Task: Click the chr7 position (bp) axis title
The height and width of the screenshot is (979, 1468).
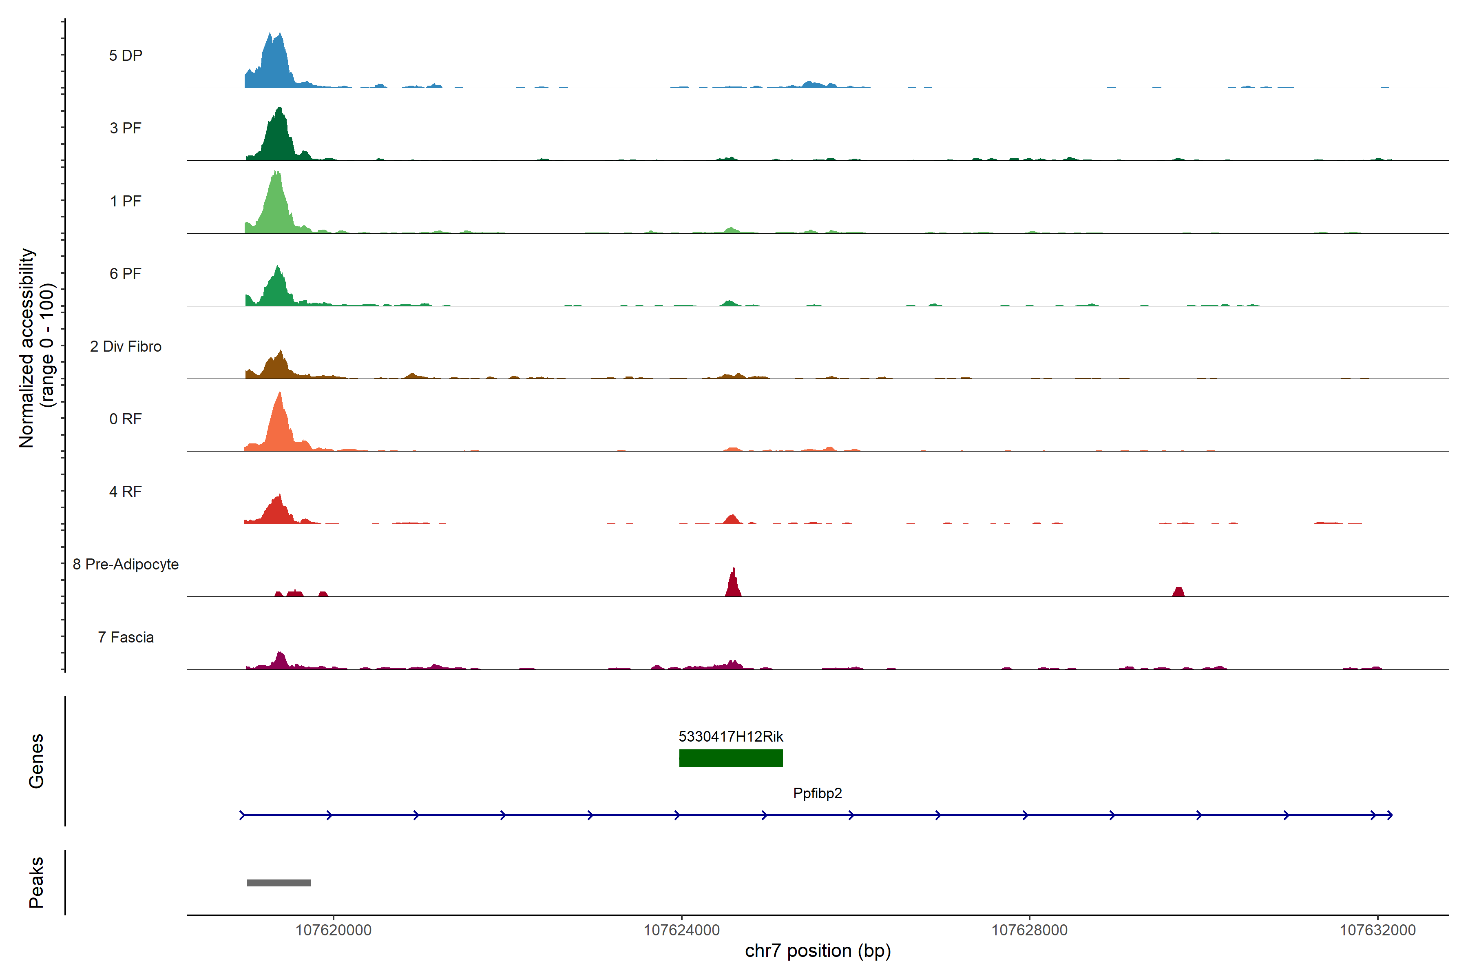Action: [818, 951]
